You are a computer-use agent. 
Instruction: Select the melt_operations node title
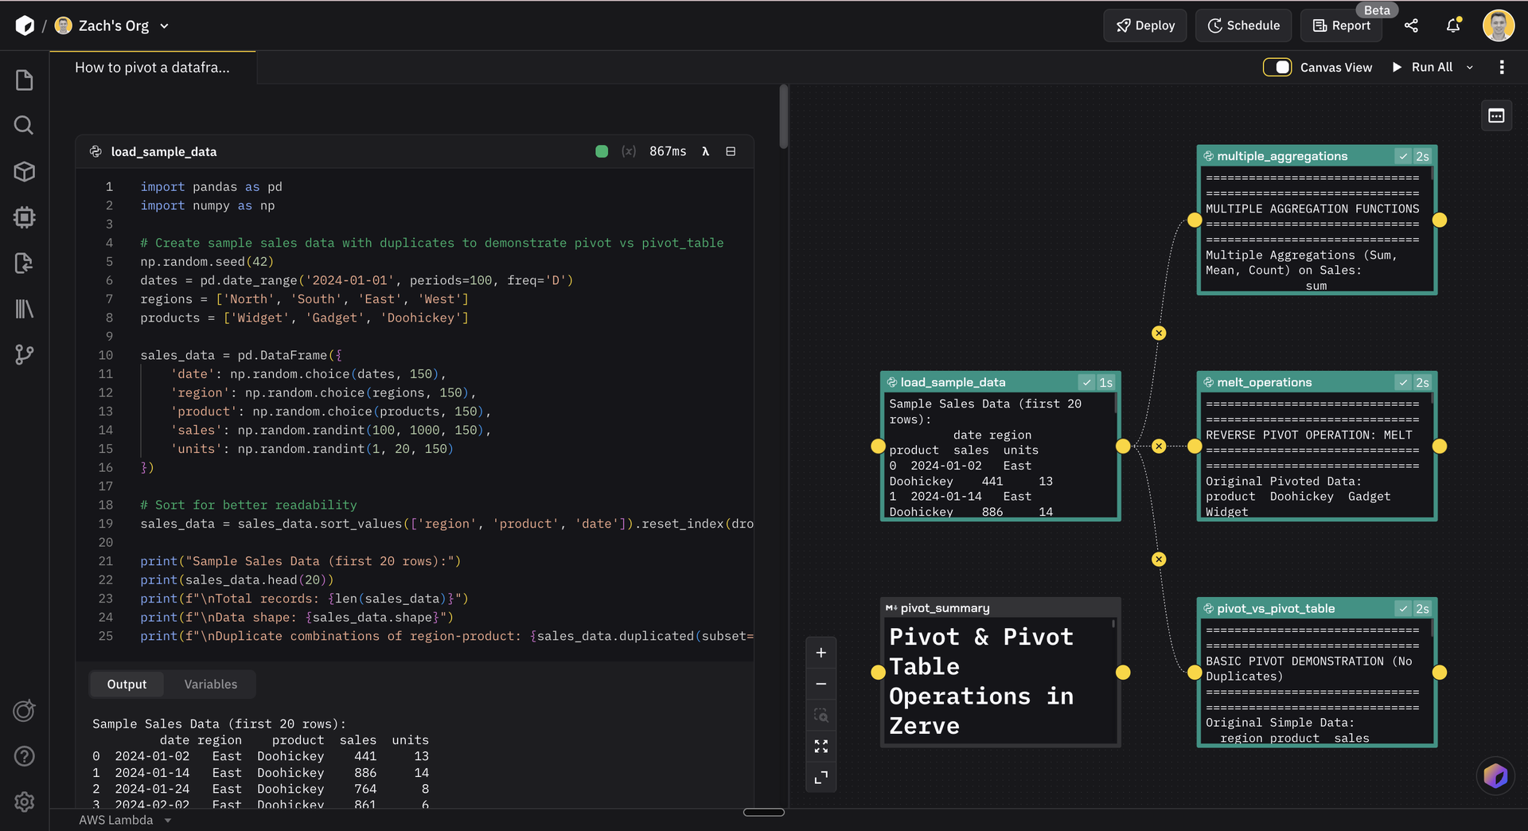pos(1264,383)
